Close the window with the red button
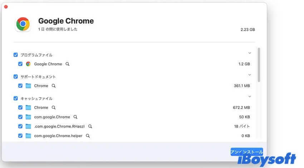The width and height of the screenshot is (304, 168). pos(6,7)
